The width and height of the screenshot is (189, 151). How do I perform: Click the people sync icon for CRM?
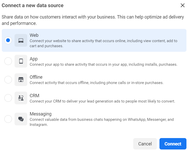(21, 98)
